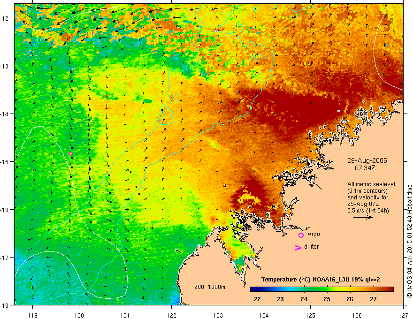Click the latitude label -16
Screen dimensions: 413x319
(x=5, y=210)
